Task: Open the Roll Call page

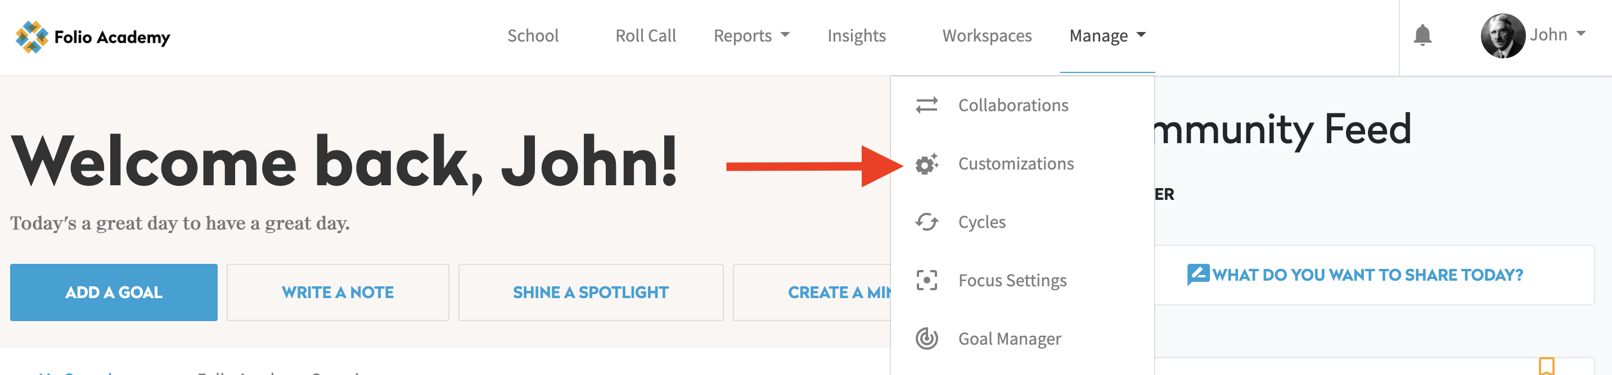Action: point(646,35)
